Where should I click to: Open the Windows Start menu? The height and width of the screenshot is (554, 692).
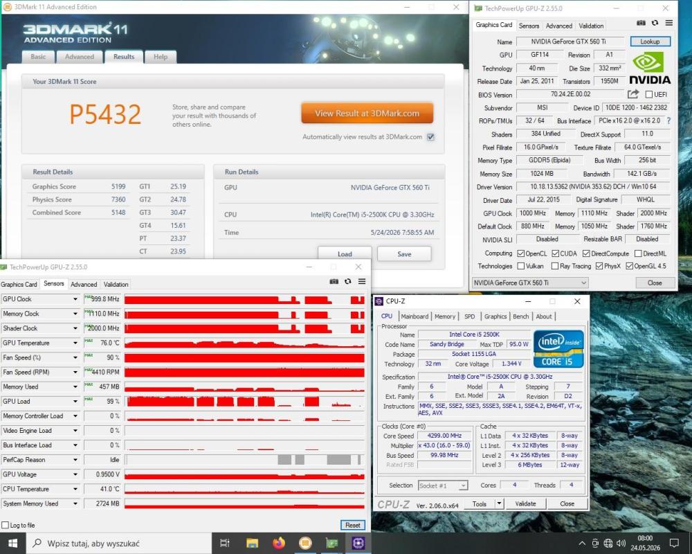tap(12, 543)
